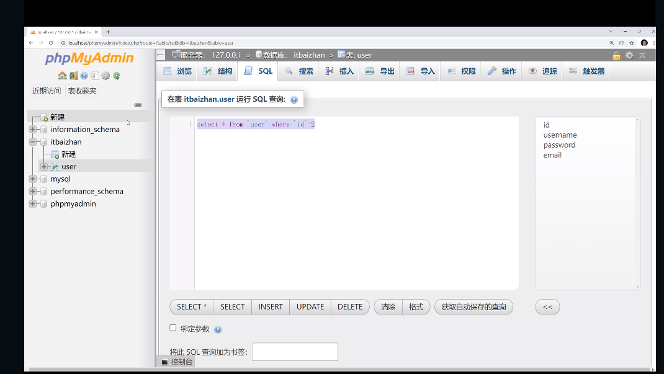
Task: Click the bookmark SQL query name field
Action: click(295, 352)
